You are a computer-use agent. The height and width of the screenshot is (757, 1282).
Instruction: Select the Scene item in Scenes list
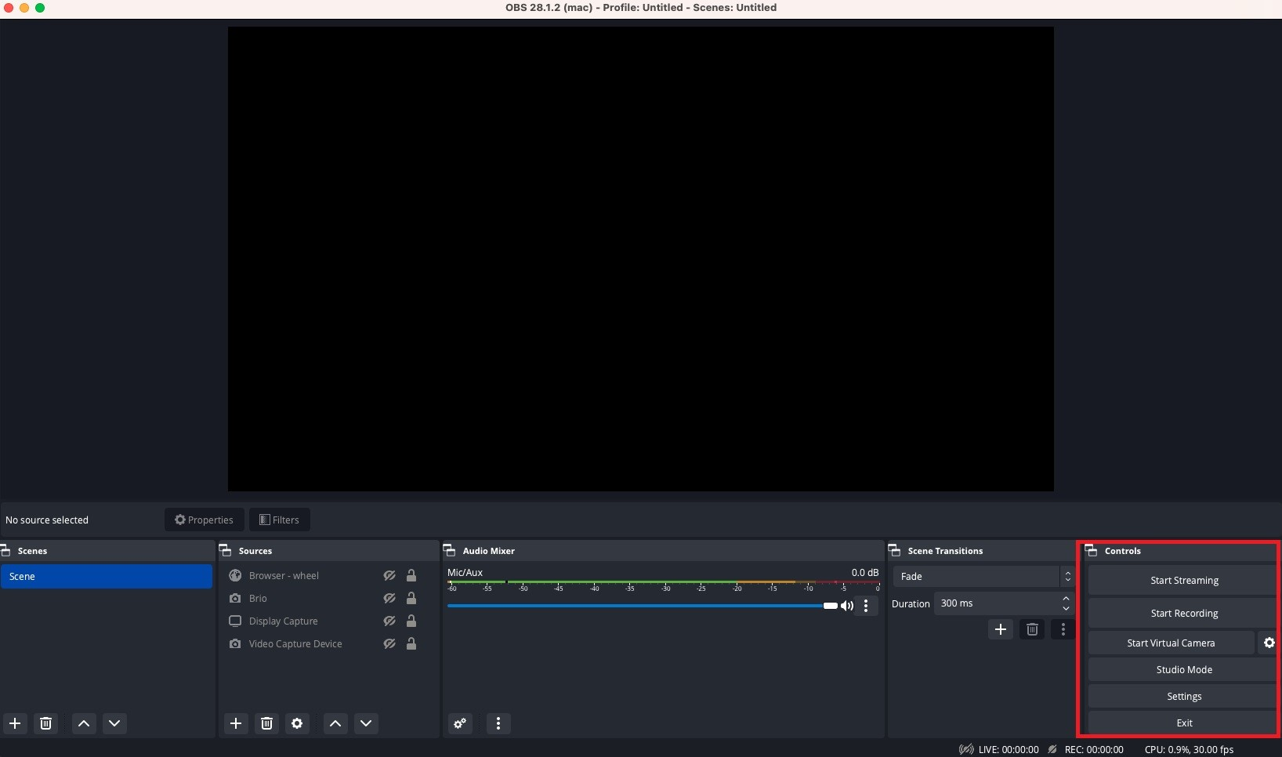pyautogui.click(x=107, y=577)
